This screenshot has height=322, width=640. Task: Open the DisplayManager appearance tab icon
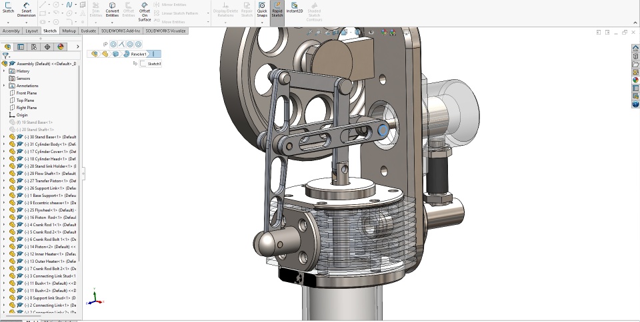pyautogui.click(x=61, y=47)
